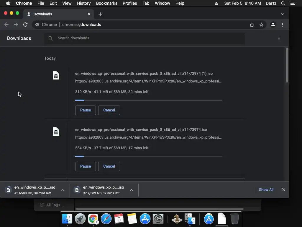The image size is (302, 227).
Task: Open the Apple menu
Action: (x=8, y=3)
